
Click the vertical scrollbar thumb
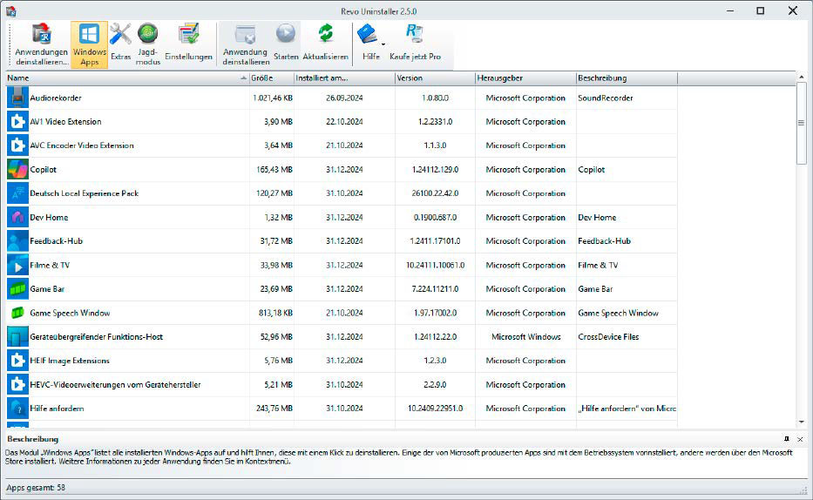801,123
